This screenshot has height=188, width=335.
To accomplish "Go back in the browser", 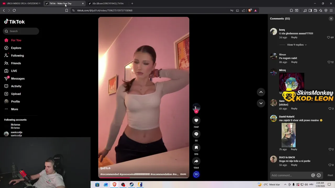I will 4,10.
